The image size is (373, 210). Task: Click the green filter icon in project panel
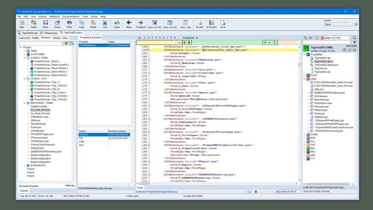click(354, 43)
